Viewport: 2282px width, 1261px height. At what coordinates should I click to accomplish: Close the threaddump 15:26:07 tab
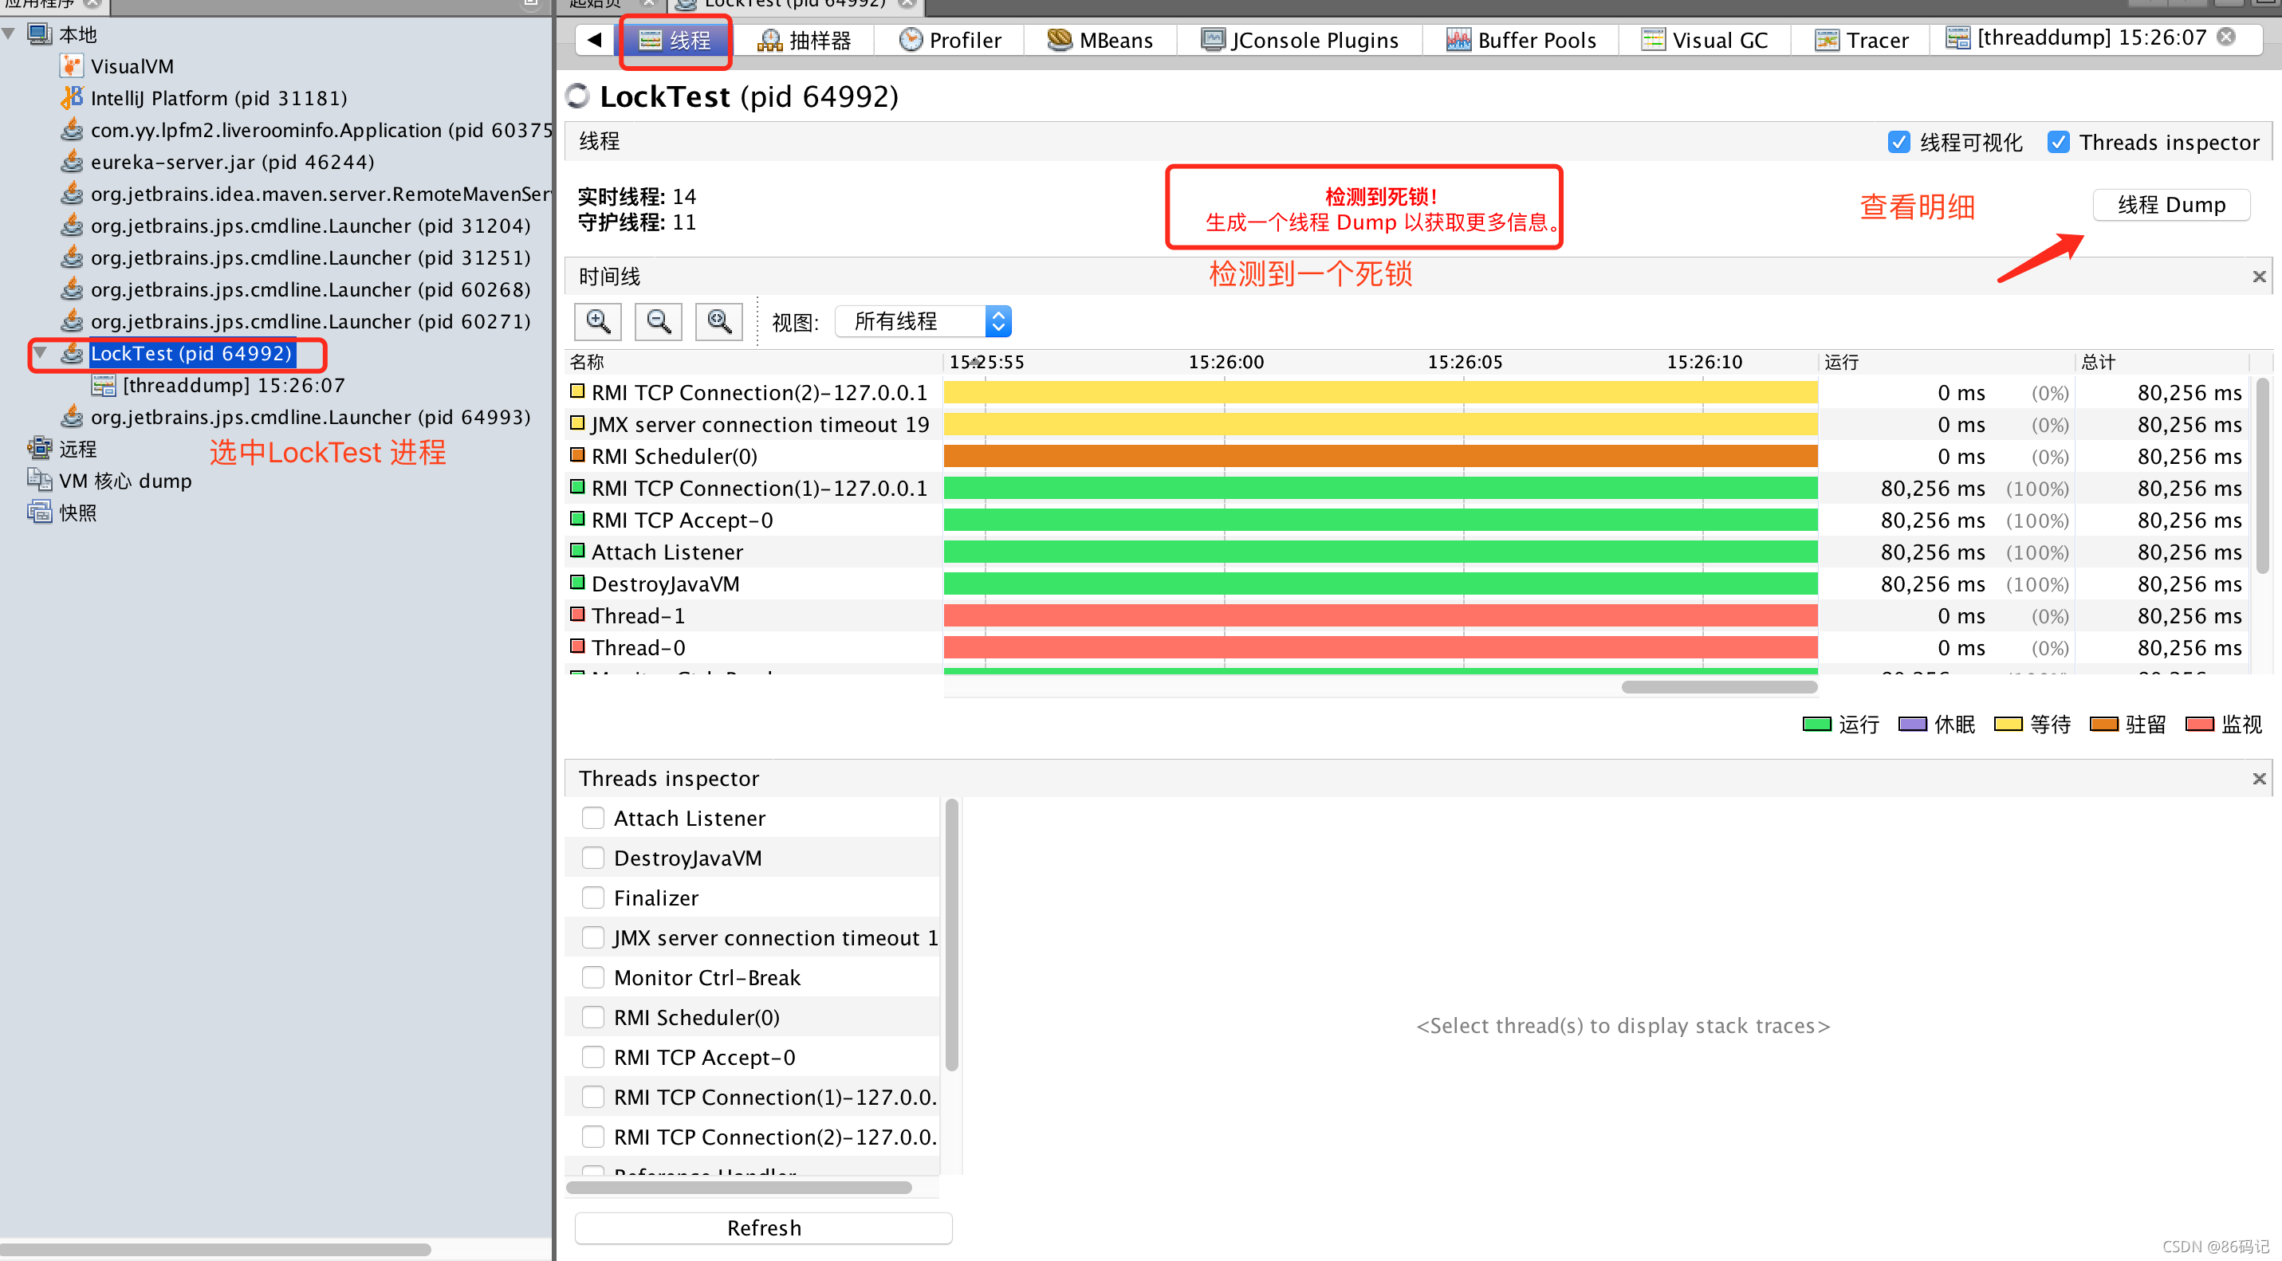click(x=2225, y=37)
